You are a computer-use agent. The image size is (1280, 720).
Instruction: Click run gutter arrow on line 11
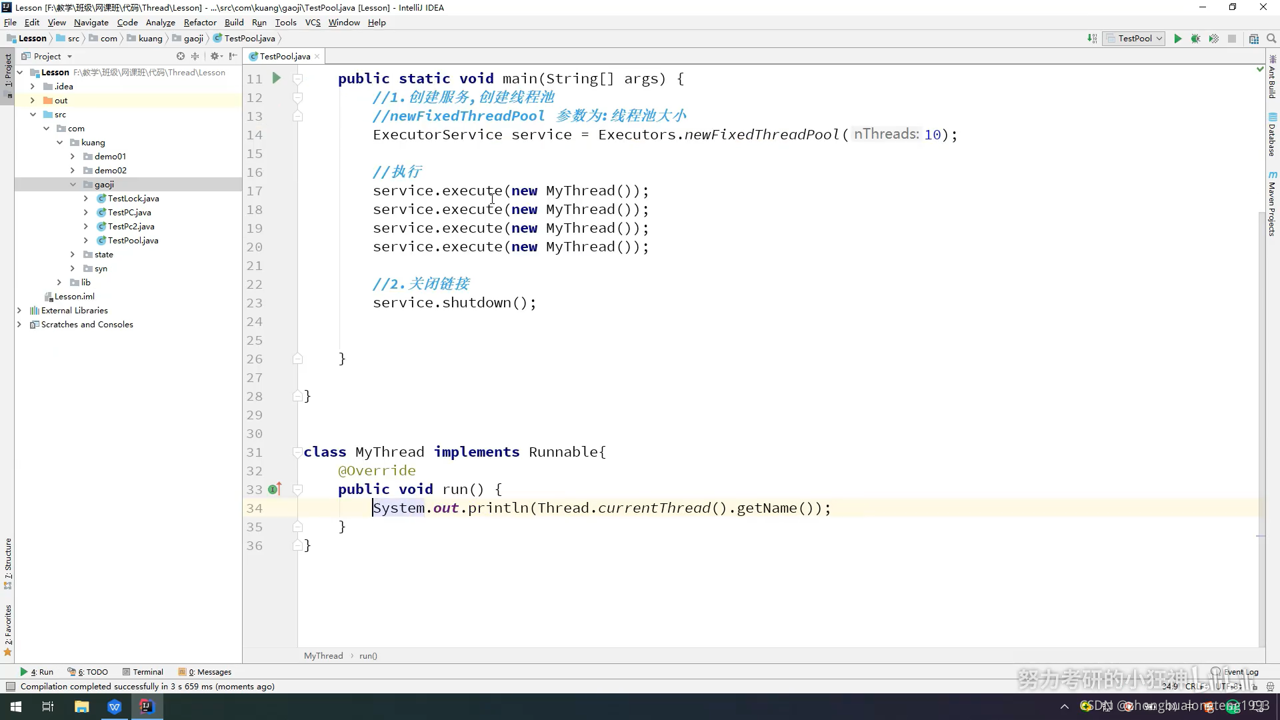(x=276, y=79)
